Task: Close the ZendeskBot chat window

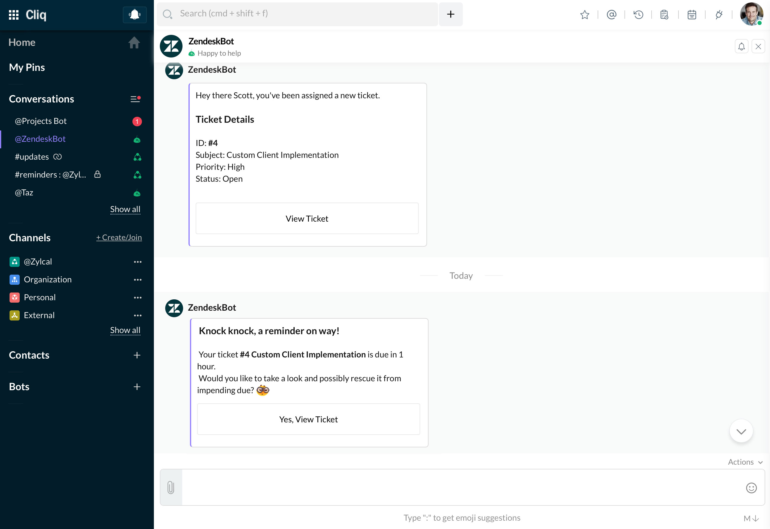Action: coord(758,46)
